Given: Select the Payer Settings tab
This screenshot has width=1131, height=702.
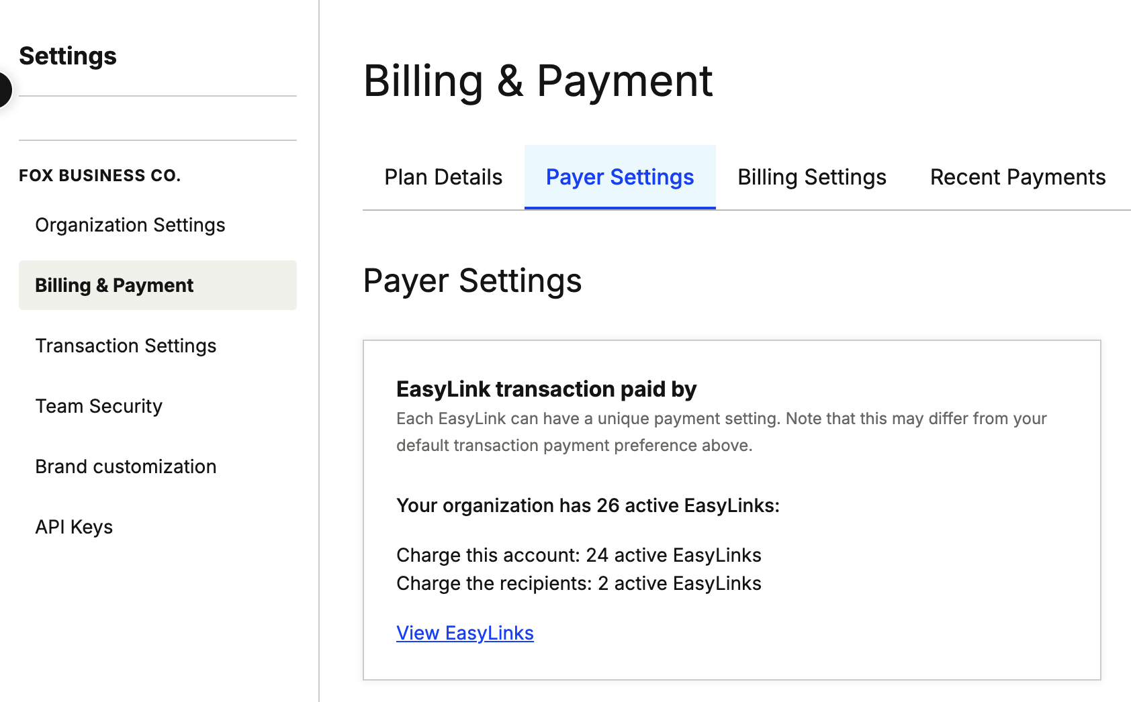Looking at the screenshot, I should [620, 177].
